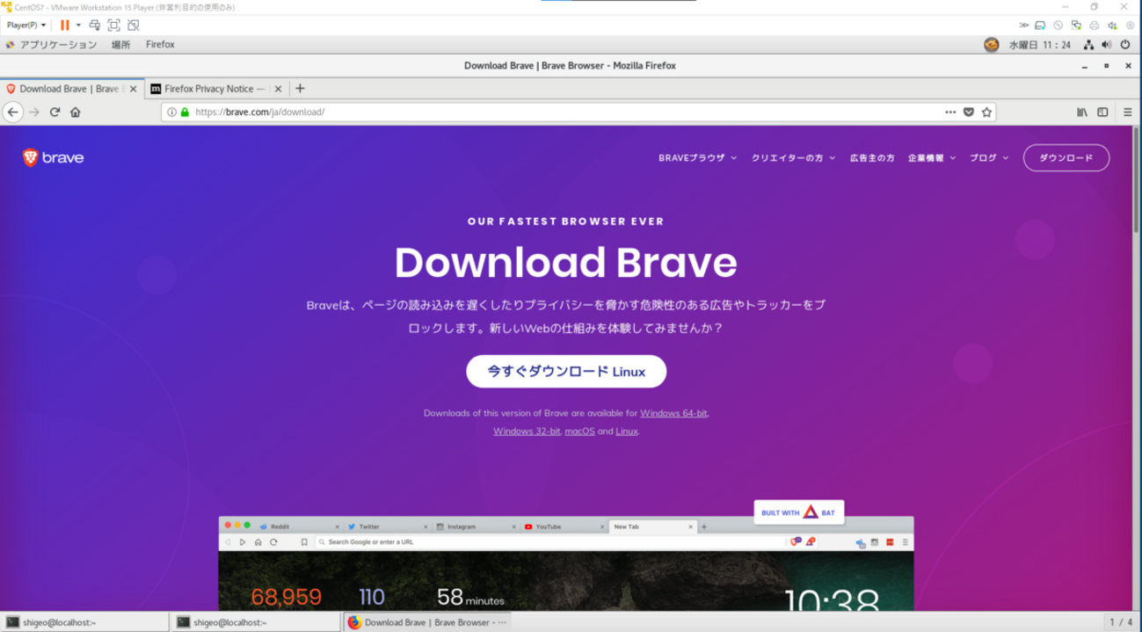Suspend the VM with the pause icon
The image size is (1142, 632).
click(x=65, y=25)
